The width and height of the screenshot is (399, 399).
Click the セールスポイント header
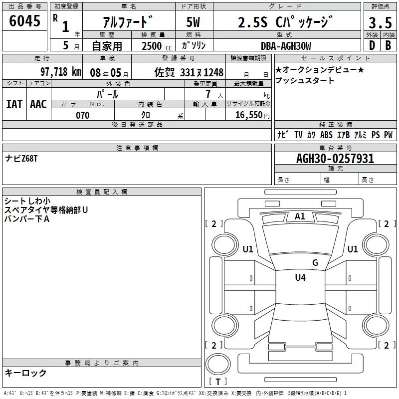(335, 58)
